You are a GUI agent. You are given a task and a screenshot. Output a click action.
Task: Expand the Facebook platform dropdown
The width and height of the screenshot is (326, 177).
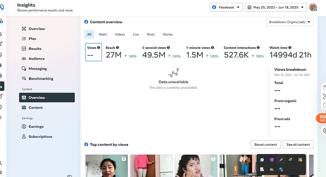click(226, 7)
